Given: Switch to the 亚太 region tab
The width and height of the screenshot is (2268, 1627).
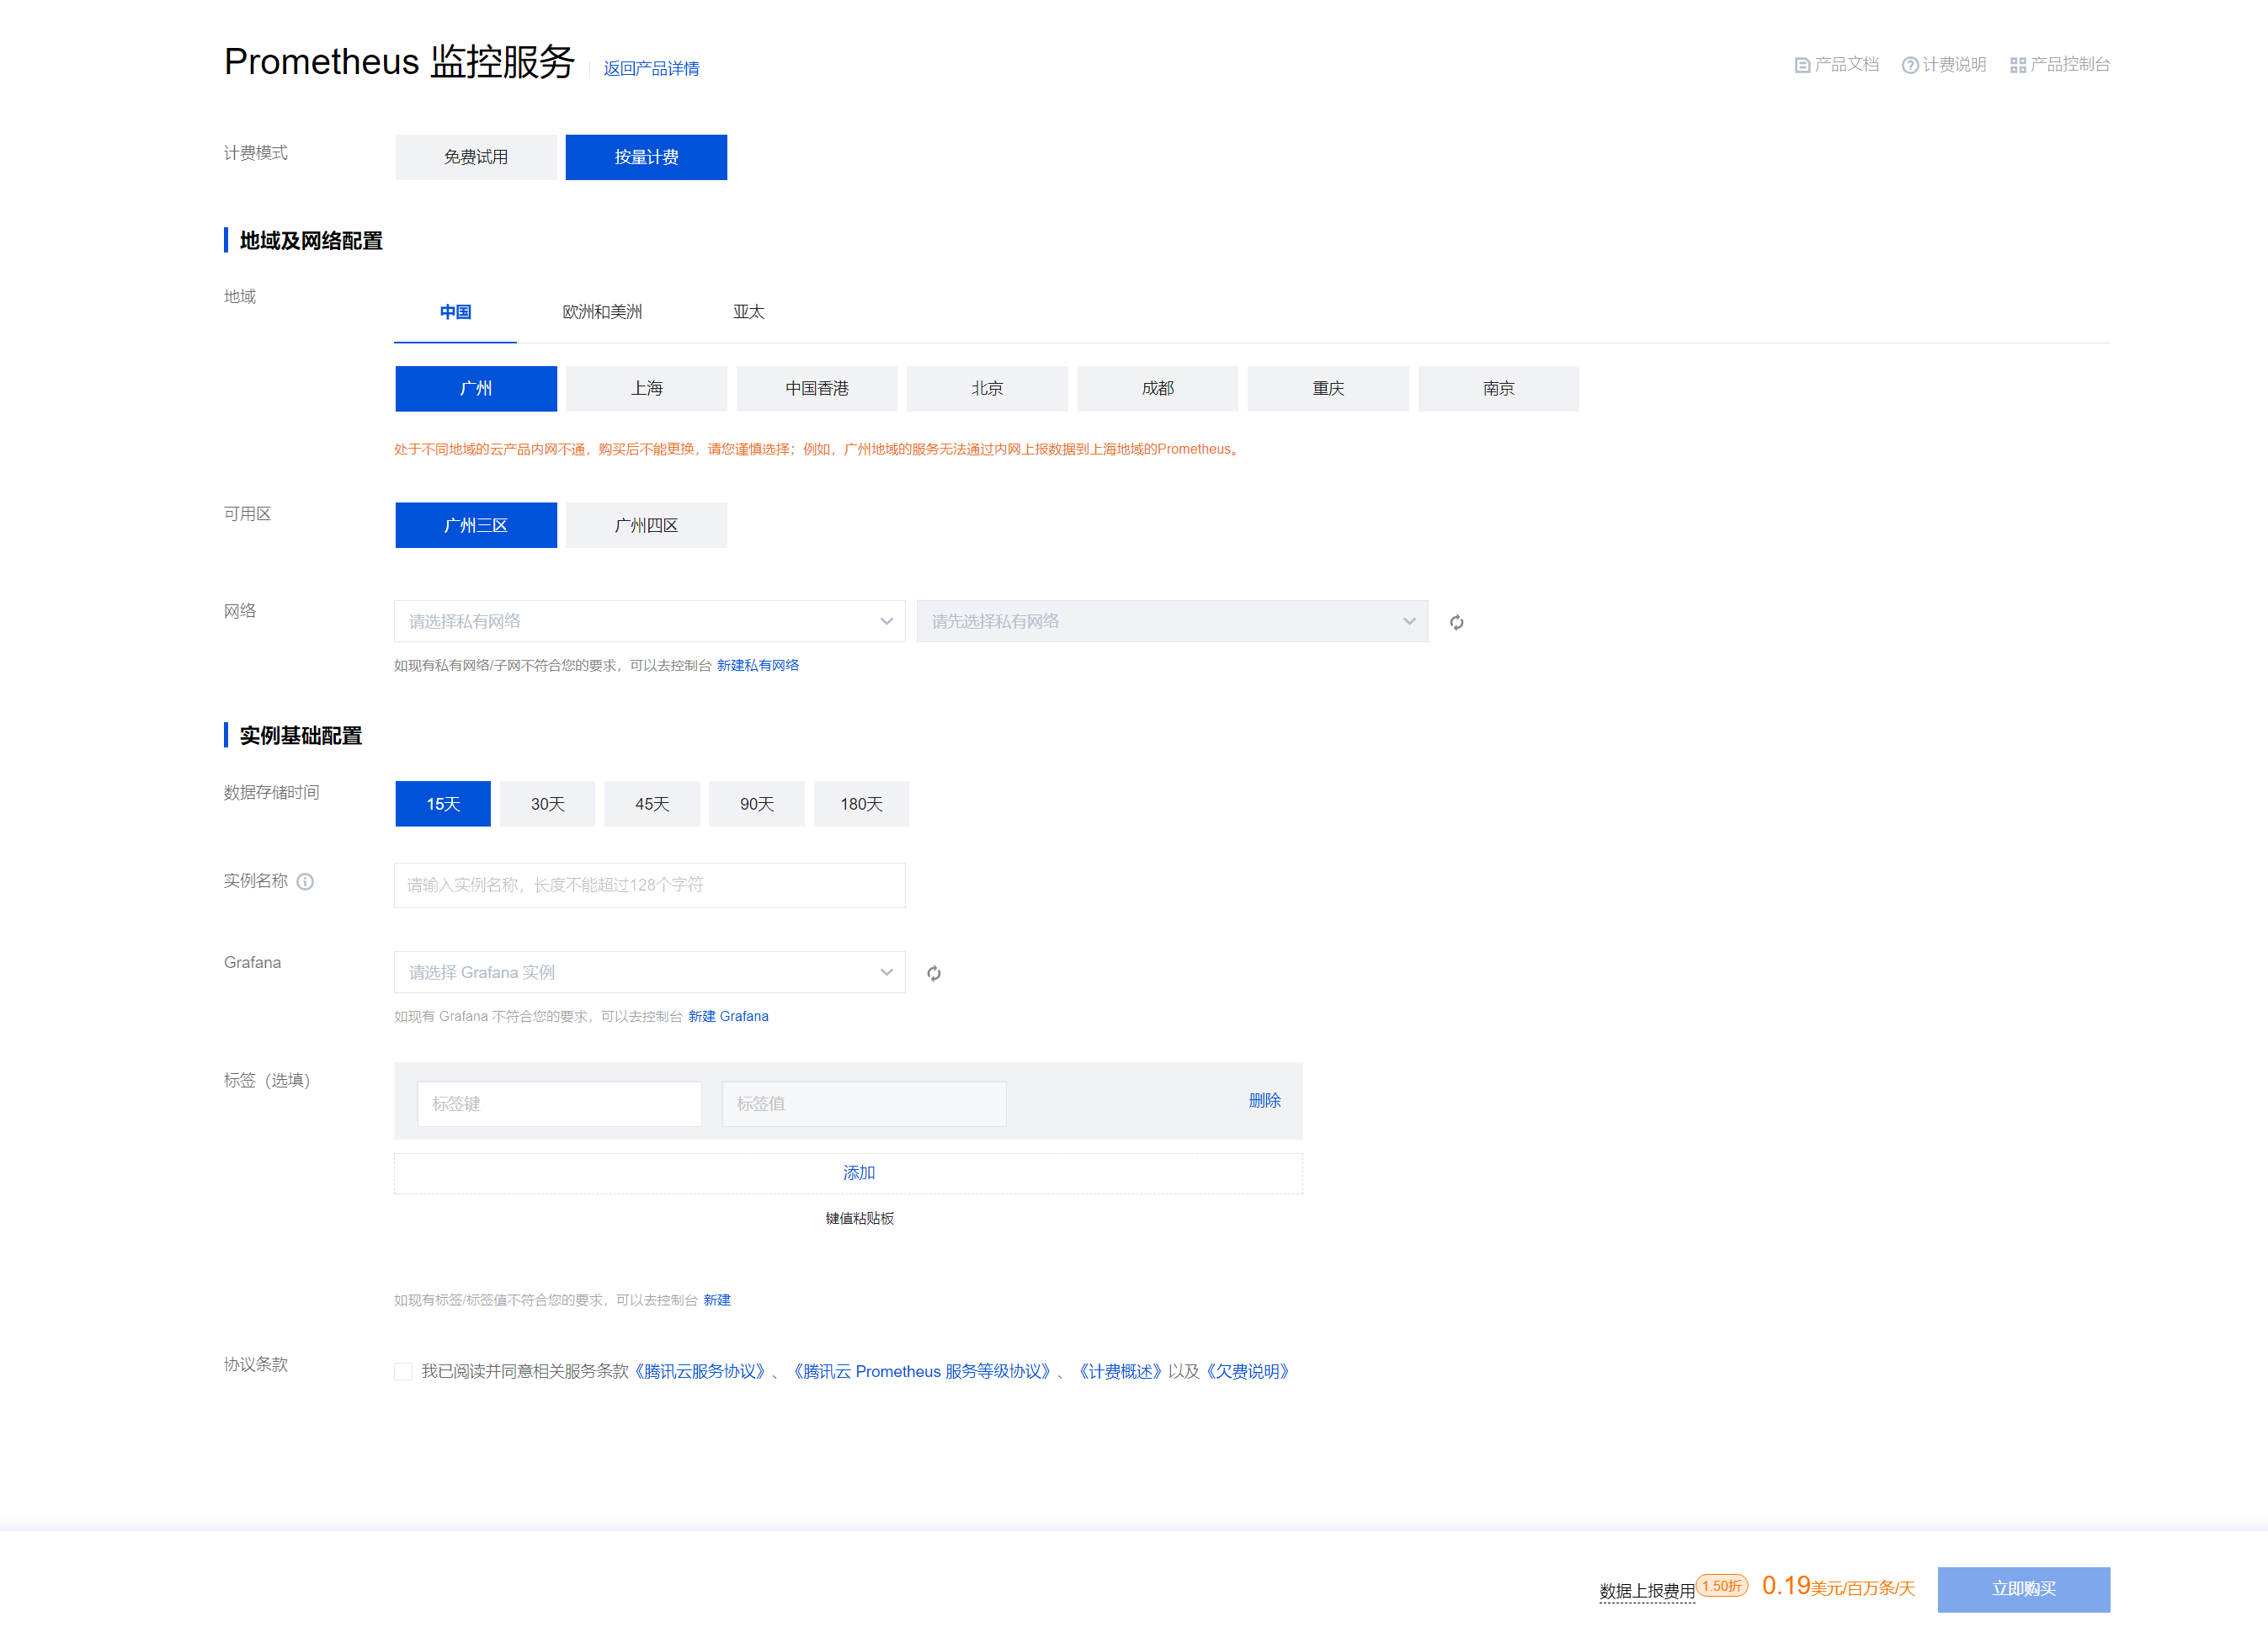Looking at the screenshot, I should tap(748, 312).
